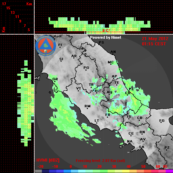Click the Protezione Civile Abruzzo logo
173x173 pixels.
pyautogui.click(x=46, y=46)
